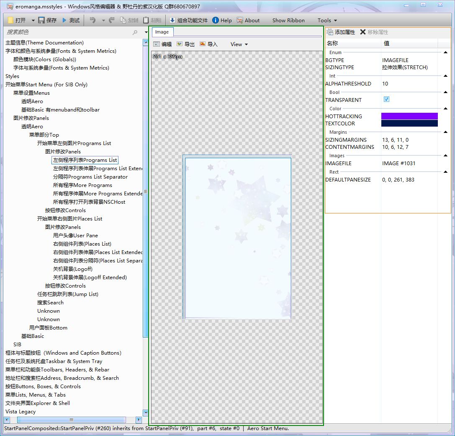Click the Help info icon

215,20
